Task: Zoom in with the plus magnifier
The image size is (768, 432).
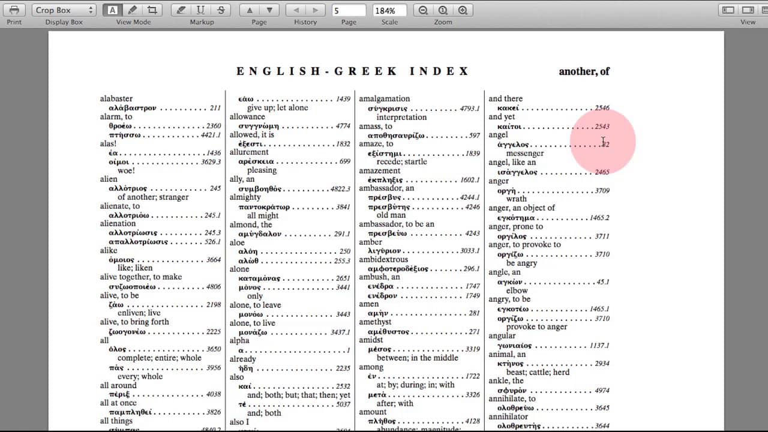Action: [x=463, y=10]
